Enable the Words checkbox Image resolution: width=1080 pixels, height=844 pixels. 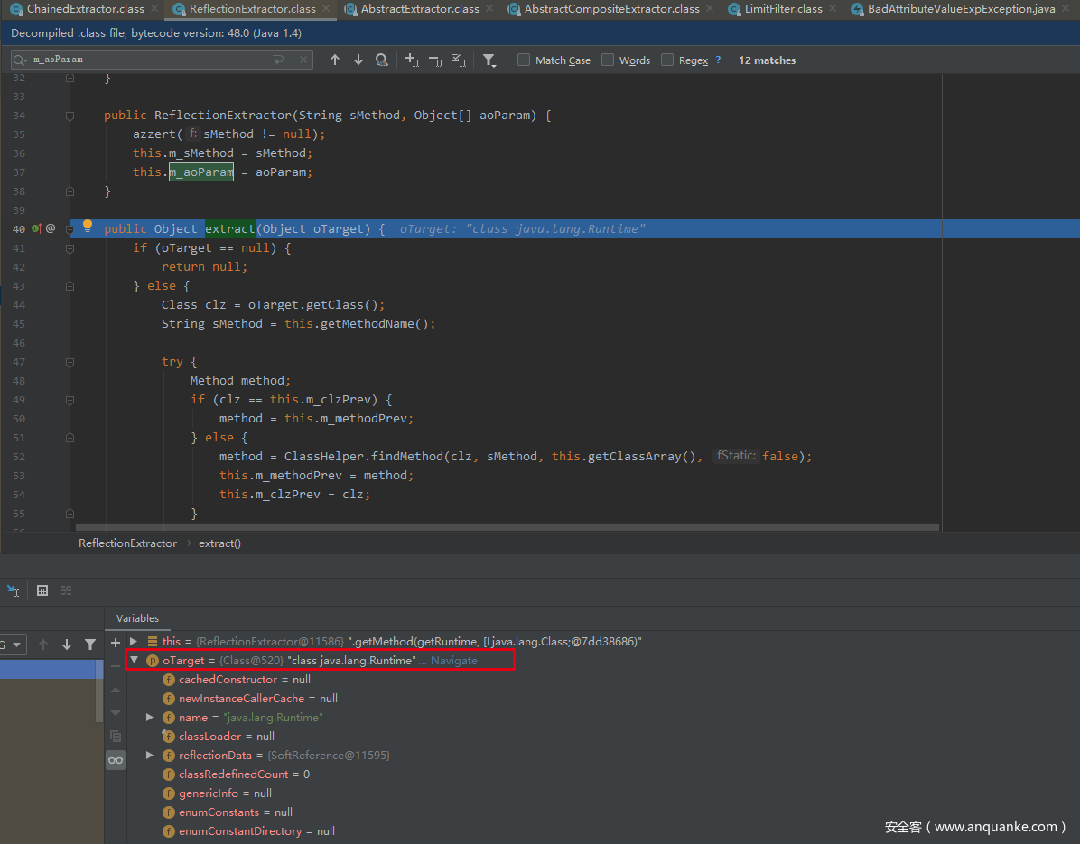[608, 60]
